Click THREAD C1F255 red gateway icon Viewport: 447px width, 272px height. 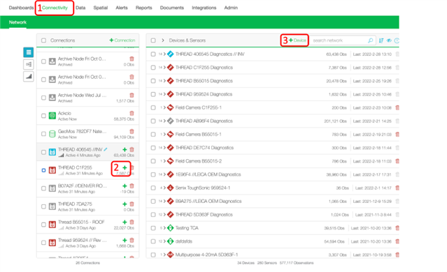52,170
